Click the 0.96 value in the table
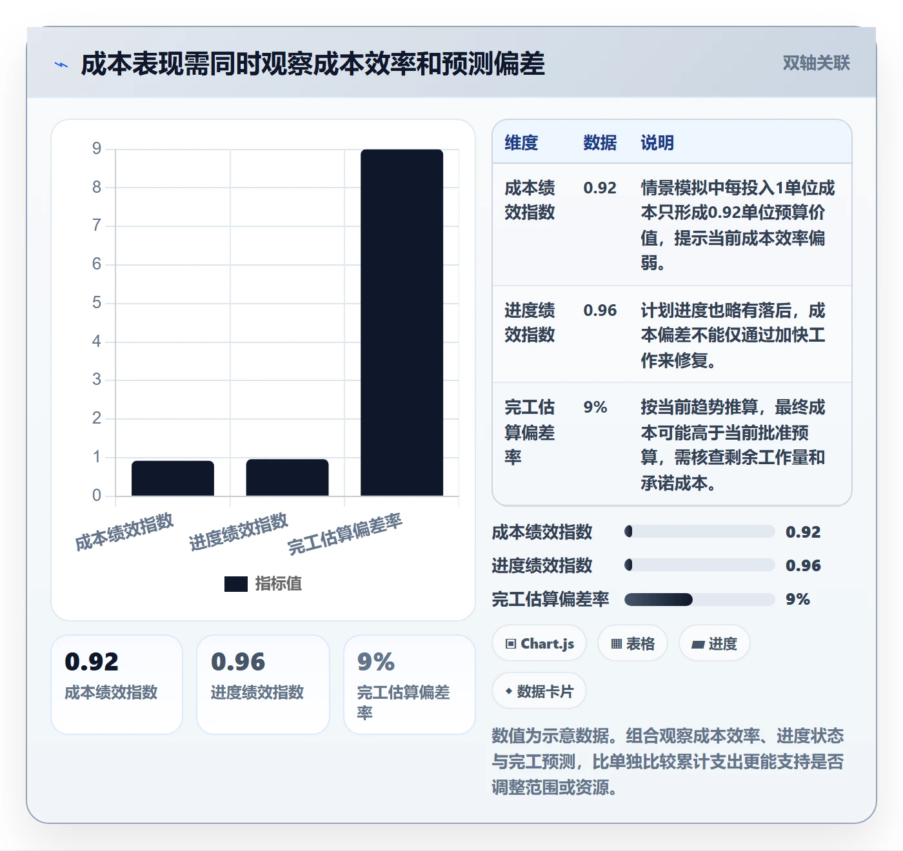The width and height of the screenshot is (903, 851). point(600,310)
